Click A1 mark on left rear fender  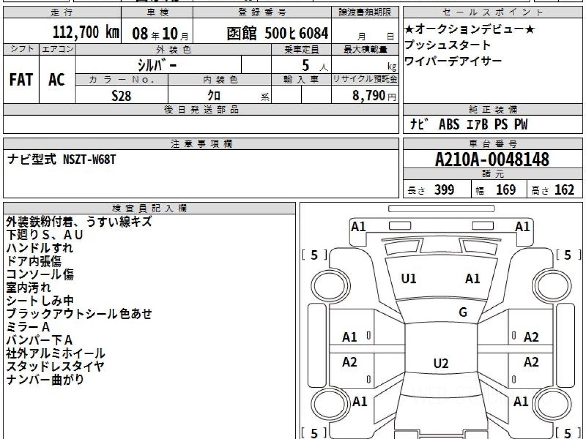coord(360,401)
